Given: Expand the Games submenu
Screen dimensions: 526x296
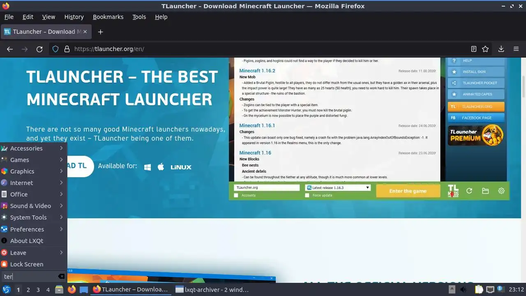Looking at the screenshot, I should [33, 160].
